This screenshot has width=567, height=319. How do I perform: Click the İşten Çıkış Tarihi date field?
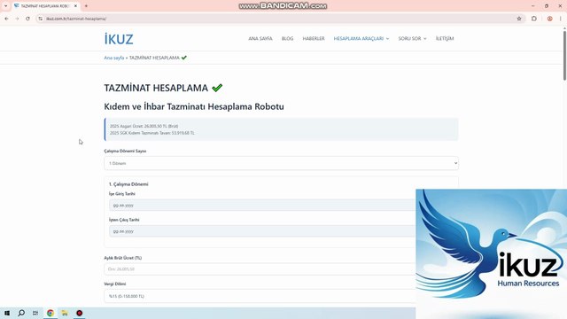click(x=262, y=231)
